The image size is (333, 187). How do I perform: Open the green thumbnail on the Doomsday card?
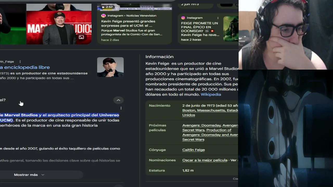point(231,29)
